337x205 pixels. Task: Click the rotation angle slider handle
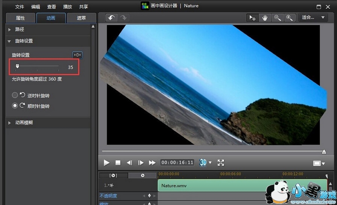click(17, 66)
